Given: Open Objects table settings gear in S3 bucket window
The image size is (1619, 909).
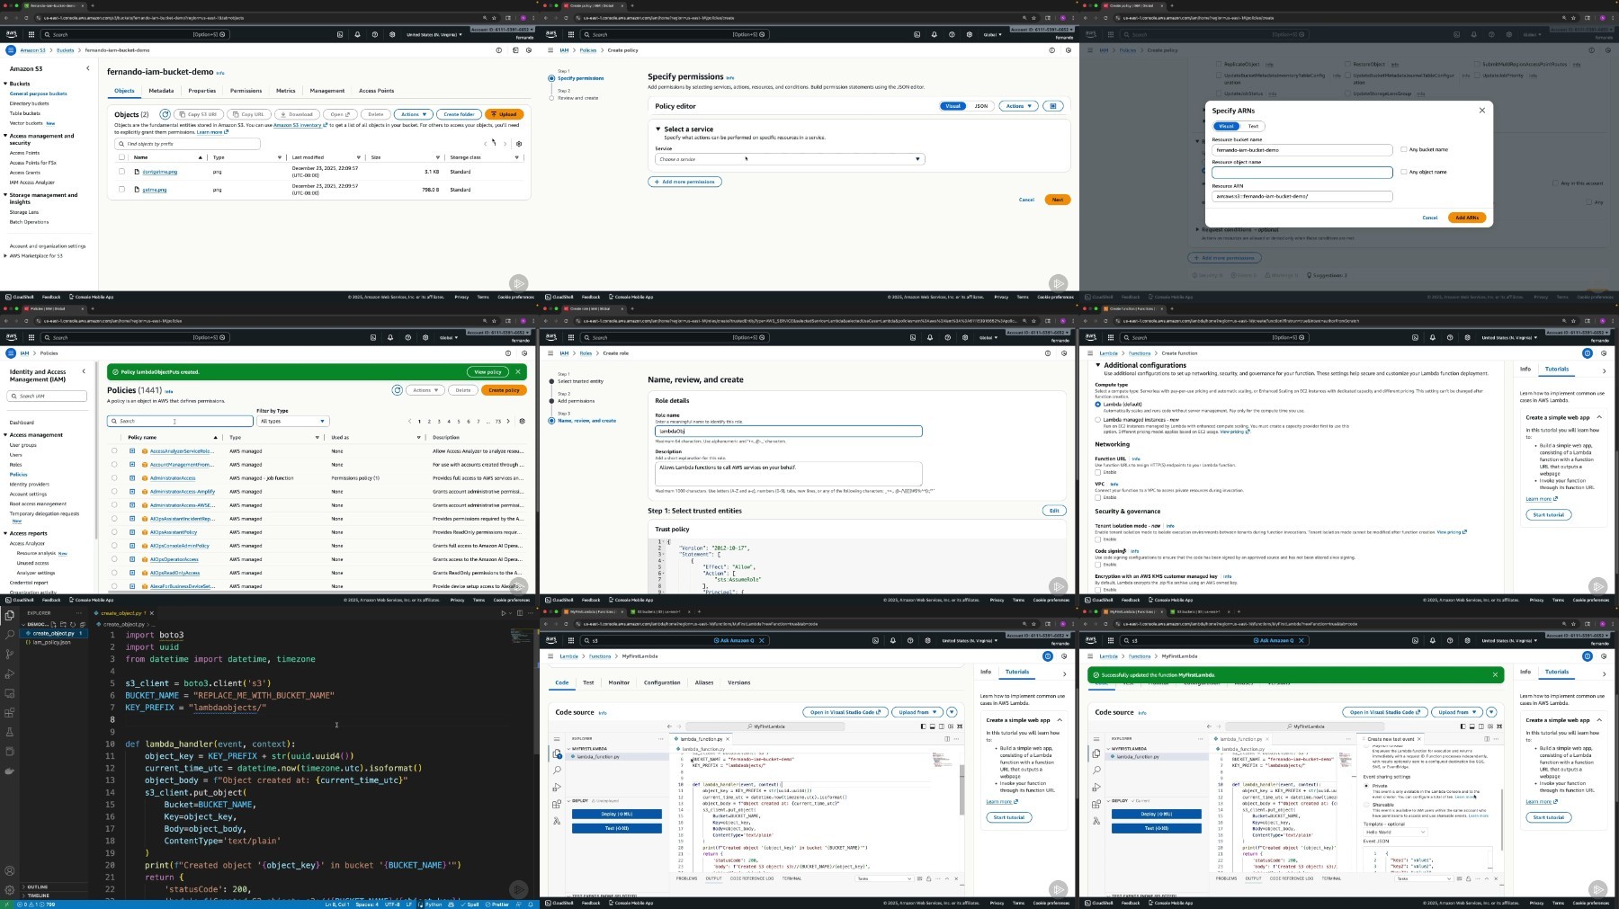Looking at the screenshot, I should pyautogui.click(x=519, y=144).
